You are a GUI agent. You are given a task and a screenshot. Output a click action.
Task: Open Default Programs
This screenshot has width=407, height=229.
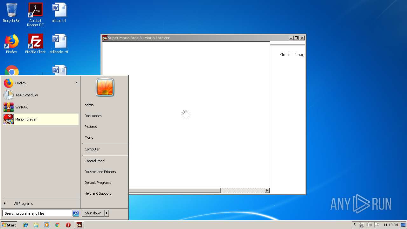tap(98, 183)
